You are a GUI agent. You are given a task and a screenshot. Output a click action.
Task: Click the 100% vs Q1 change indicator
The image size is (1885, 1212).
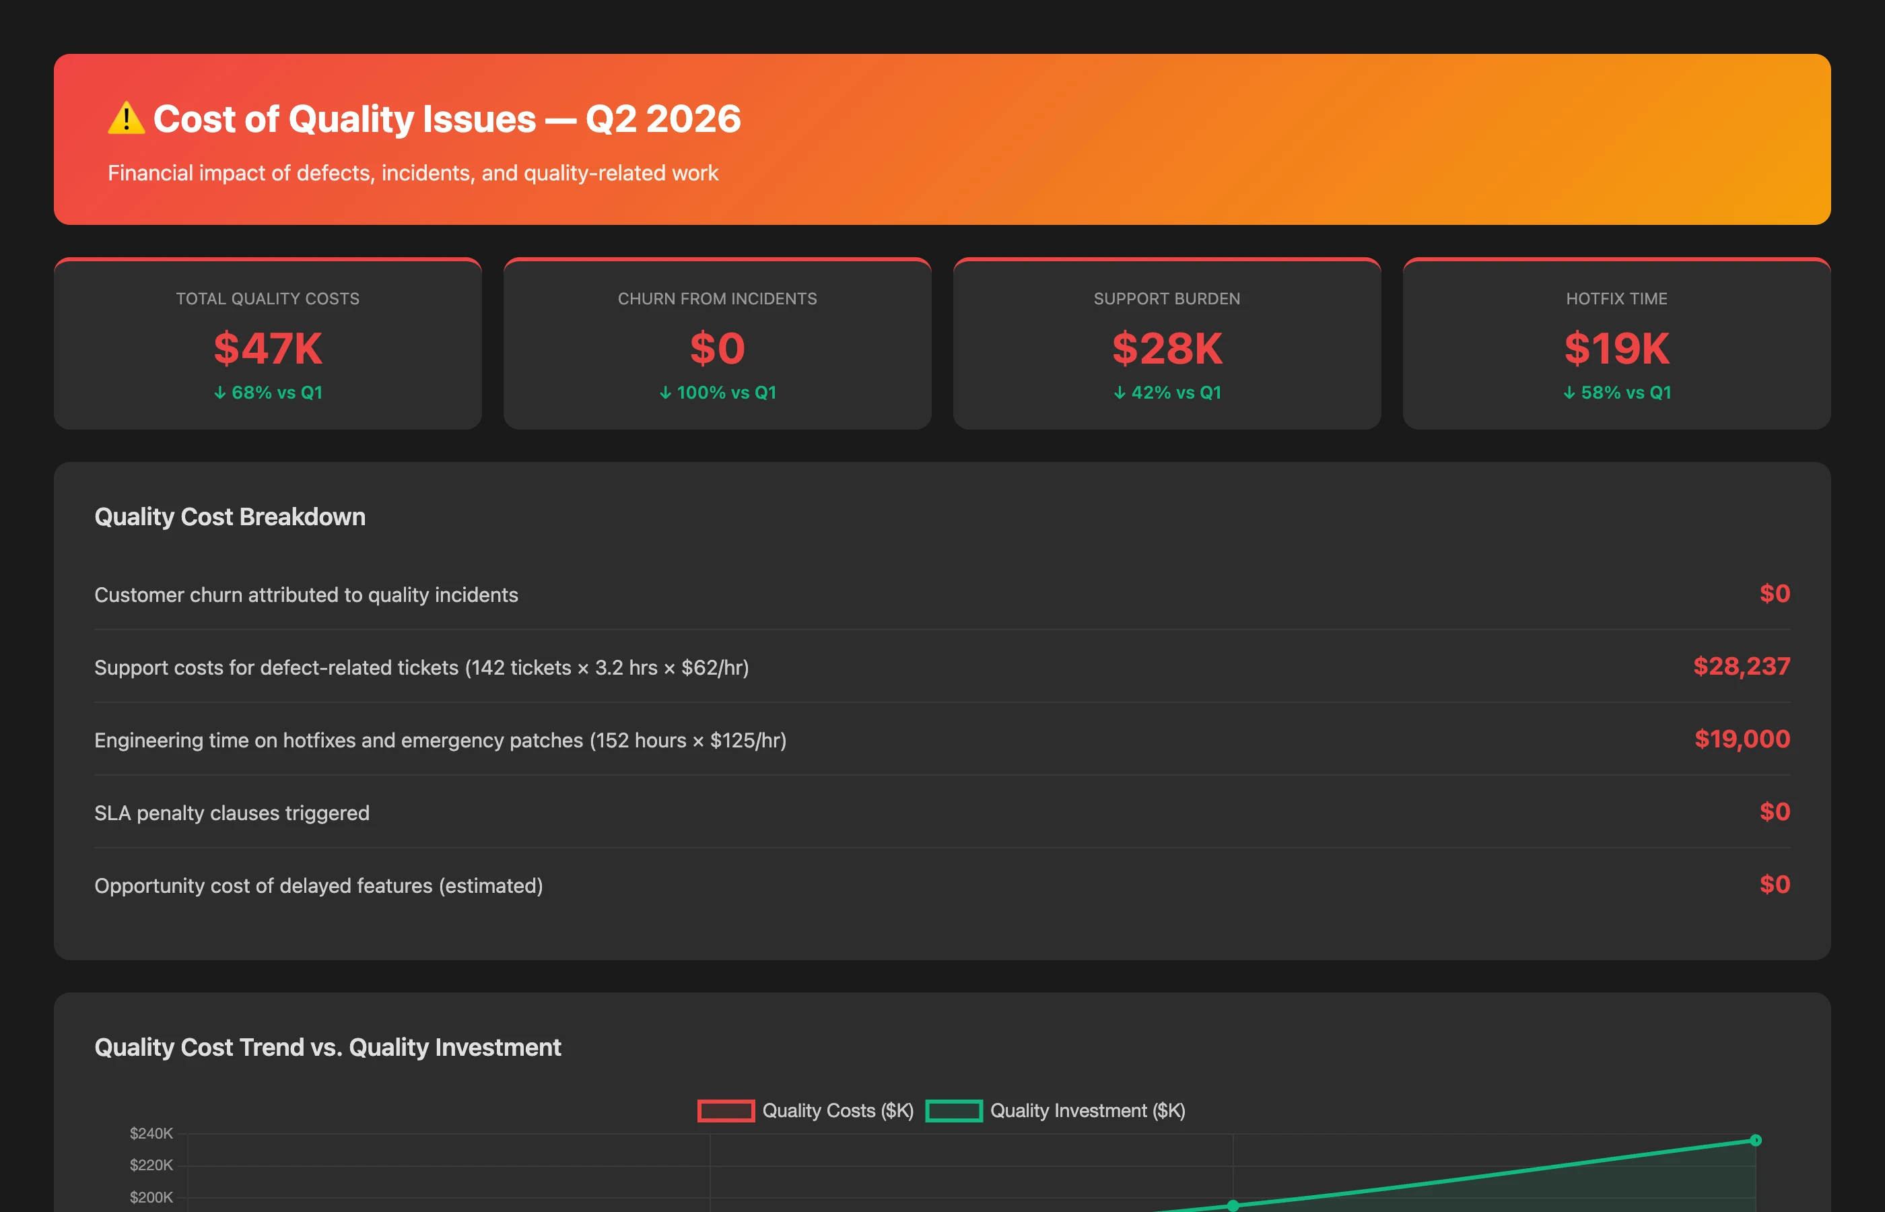718,393
